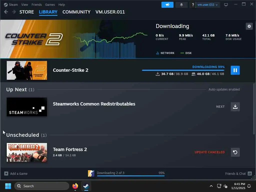Click the Team Fortress 2 title
The height and width of the screenshot is (192, 256).
[x=70, y=149]
